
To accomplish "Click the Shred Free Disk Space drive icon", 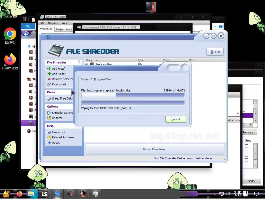I will click(49, 99).
